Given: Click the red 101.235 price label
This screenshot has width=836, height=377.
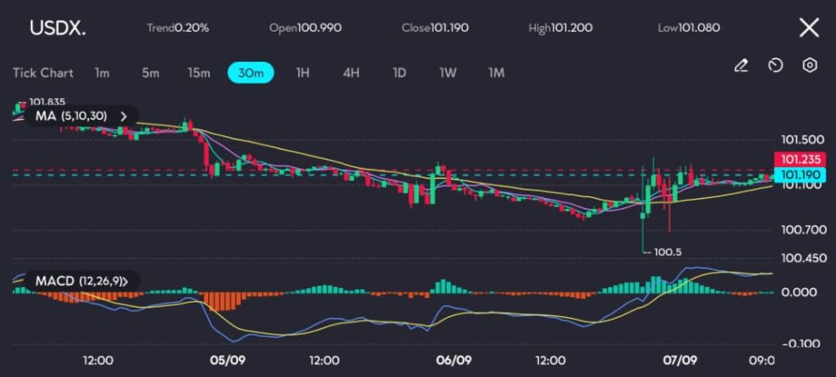Looking at the screenshot, I should (x=800, y=159).
